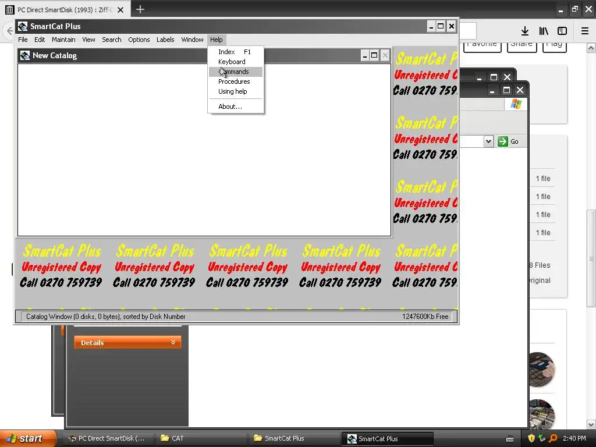Image resolution: width=596 pixels, height=447 pixels.
Task: Click the 1247600Kb Free status text
Action: pos(425,316)
